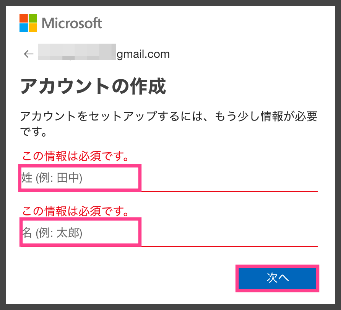Viewport: 341px width, 310px height.
Task: Focus the 名 given name input field
Action: pyautogui.click(x=169, y=233)
